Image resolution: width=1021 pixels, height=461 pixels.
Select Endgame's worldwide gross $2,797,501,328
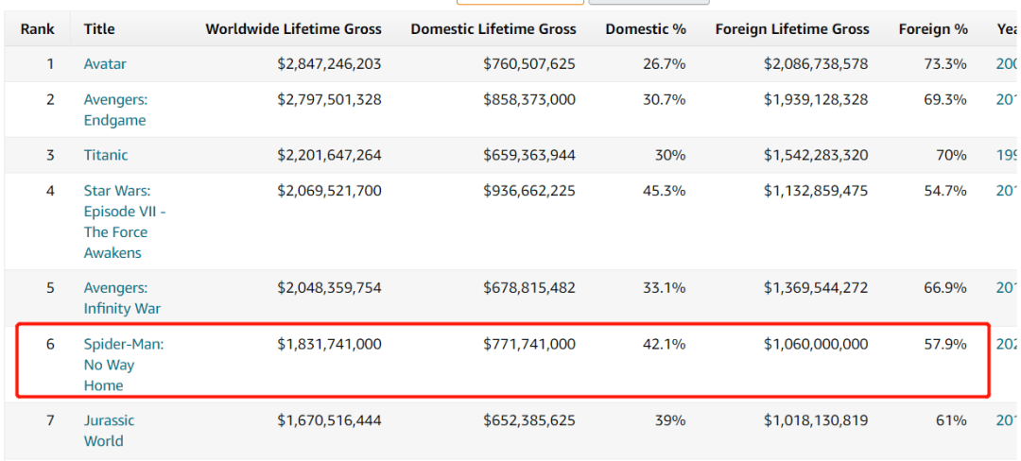[330, 99]
